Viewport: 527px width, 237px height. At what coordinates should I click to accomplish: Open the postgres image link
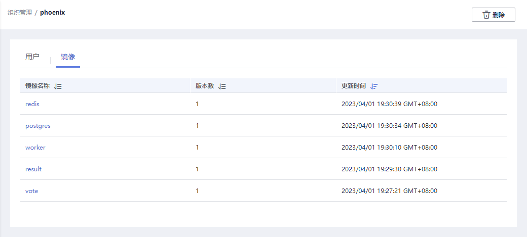tap(38, 126)
